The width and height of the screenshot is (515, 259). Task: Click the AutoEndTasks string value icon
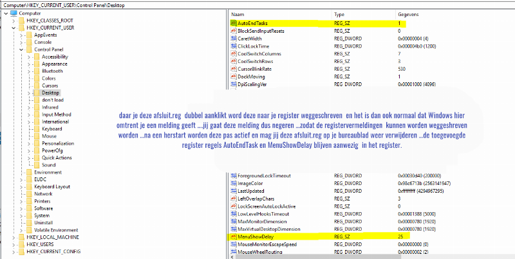click(233, 22)
